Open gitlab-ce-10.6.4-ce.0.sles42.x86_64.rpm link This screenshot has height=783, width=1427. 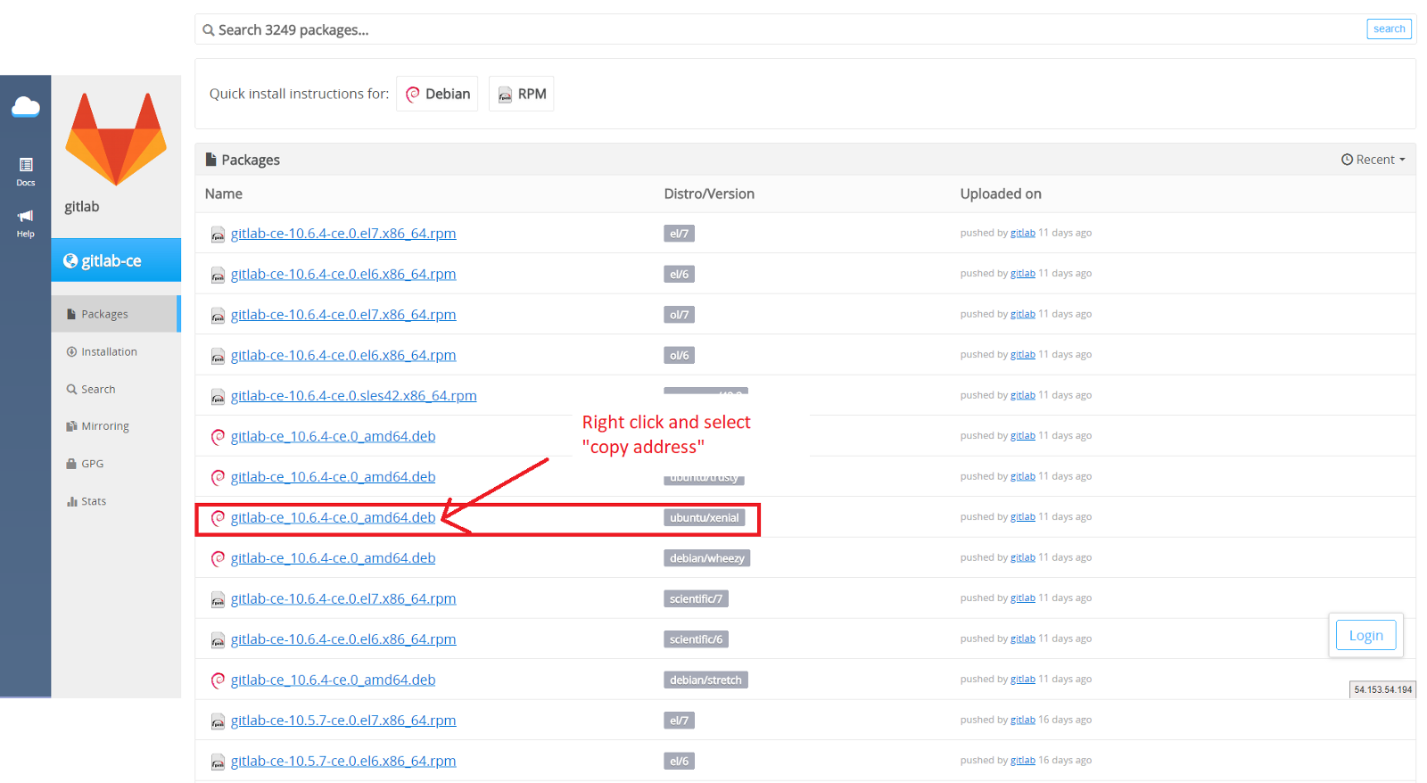(354, 396)
